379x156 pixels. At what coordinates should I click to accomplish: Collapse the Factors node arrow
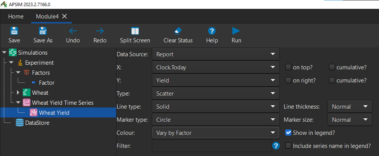(x=18, y=72)
